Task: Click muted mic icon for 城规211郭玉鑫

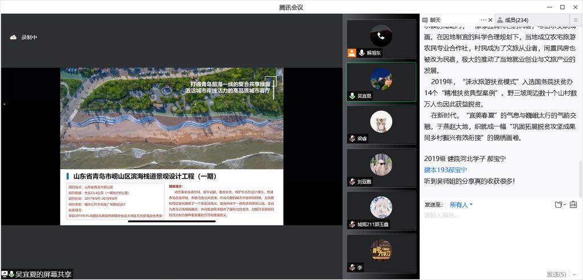Action: point(353,224)
